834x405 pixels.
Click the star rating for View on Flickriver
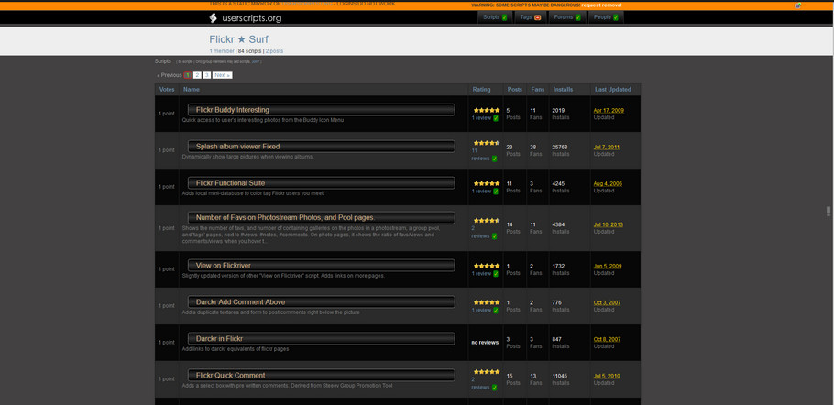coord(487,265)
